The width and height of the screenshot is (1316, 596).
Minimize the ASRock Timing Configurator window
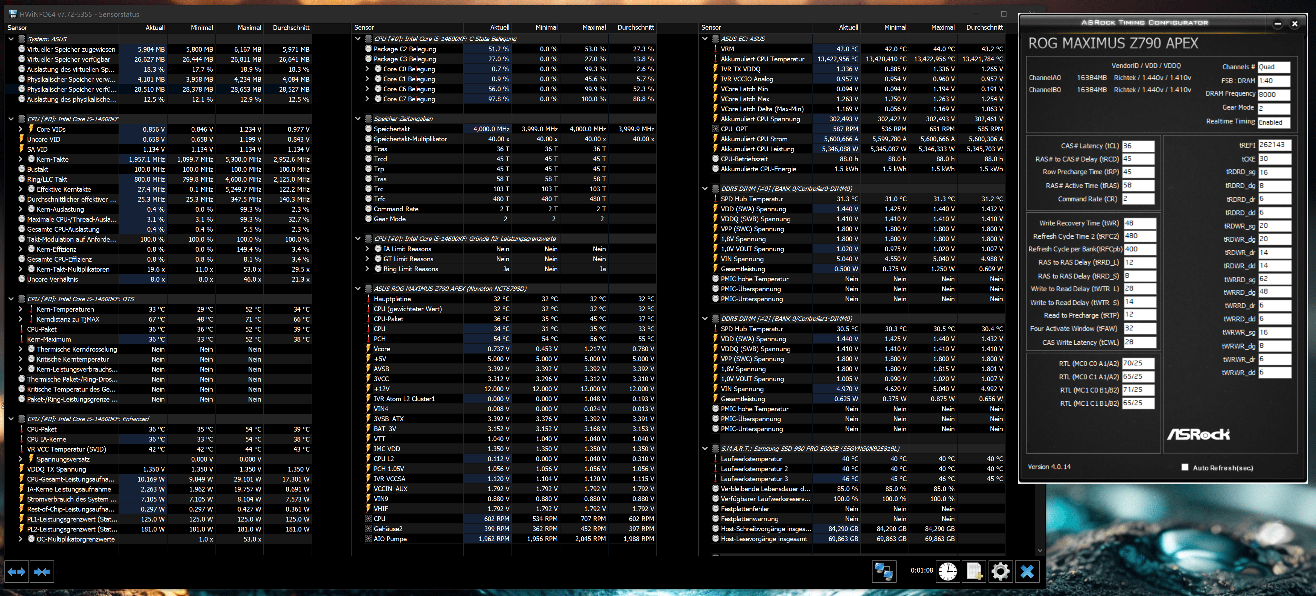[1278, 23]
